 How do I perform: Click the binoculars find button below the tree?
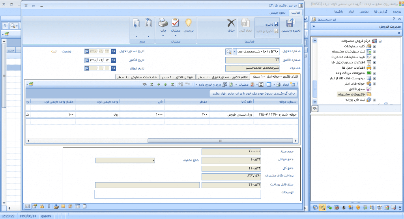coord(315,108)
